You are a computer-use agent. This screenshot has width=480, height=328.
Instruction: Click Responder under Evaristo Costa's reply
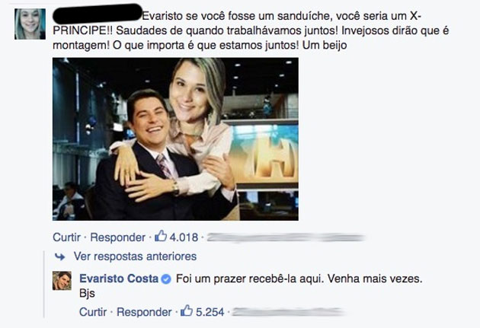tap(144, 312)
